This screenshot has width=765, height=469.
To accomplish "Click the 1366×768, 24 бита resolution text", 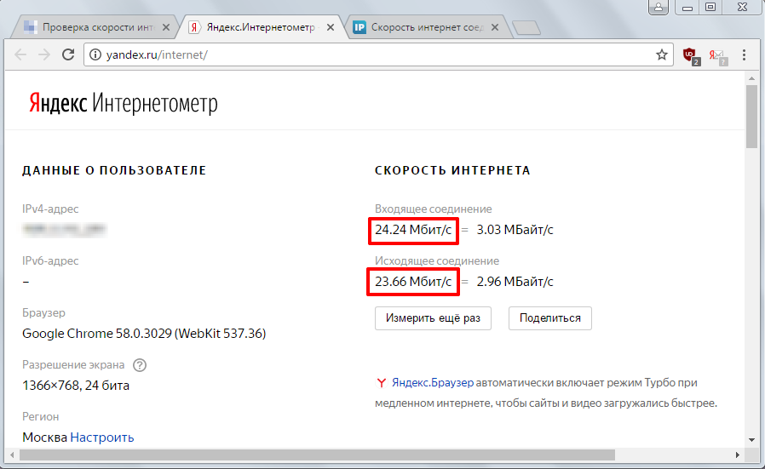I will point(76,386).
